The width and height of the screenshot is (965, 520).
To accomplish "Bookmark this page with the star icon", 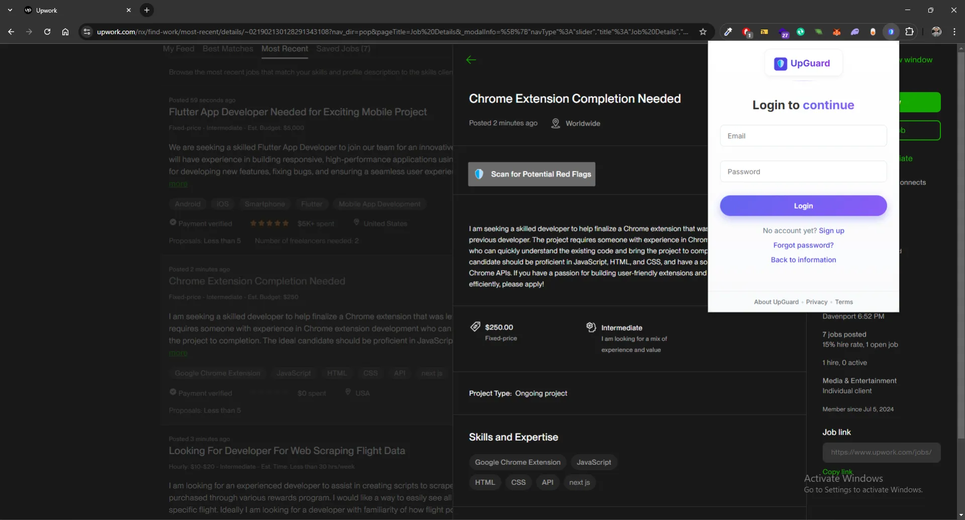I will 703,32.
